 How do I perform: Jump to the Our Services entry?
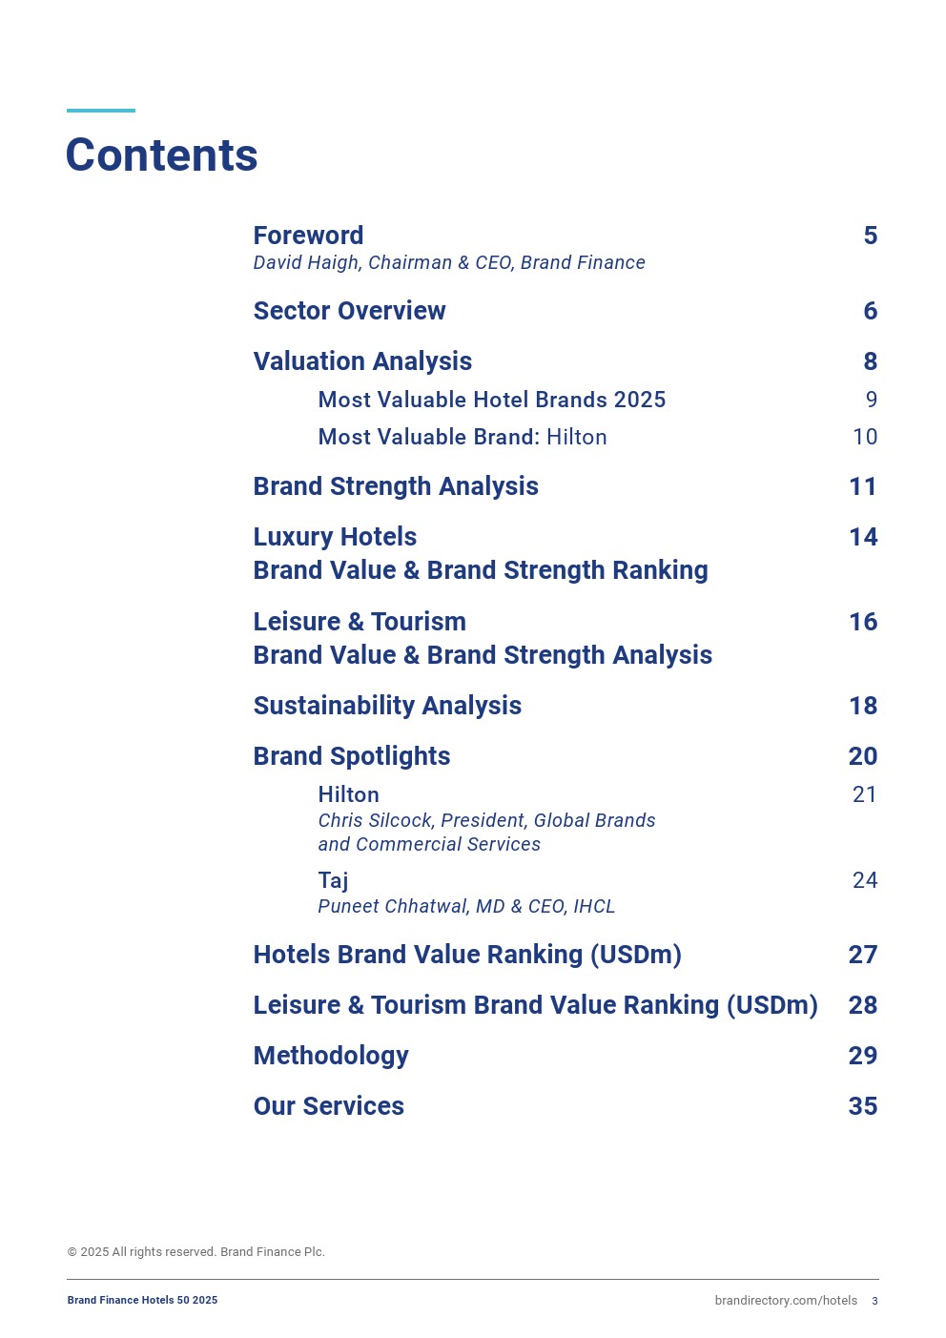click(328, 1106)
